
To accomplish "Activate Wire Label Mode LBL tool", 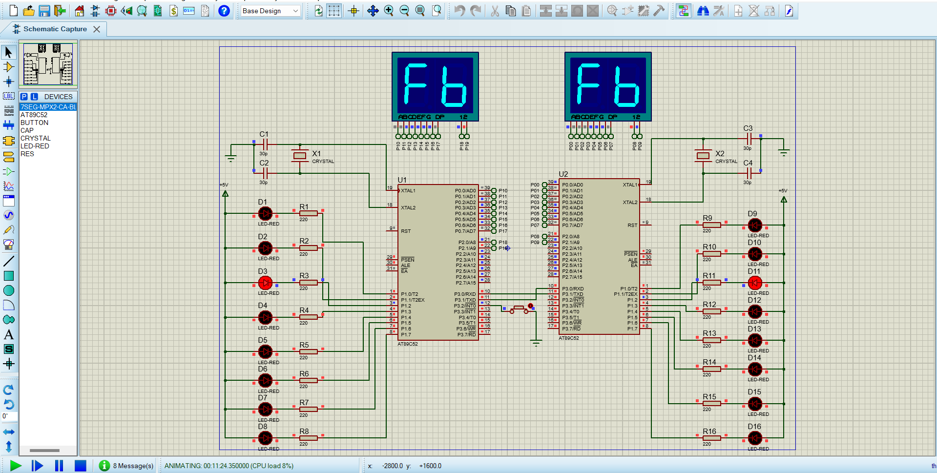I will pyautogui.click(x=9, y=96).
